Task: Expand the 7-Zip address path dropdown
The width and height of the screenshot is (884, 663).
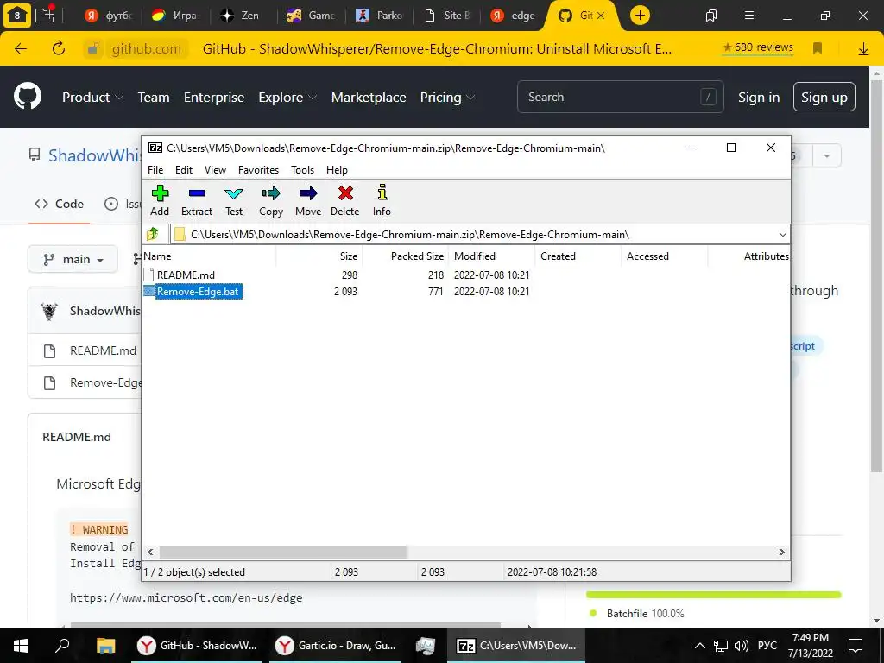Action: [x=782, y=235]
